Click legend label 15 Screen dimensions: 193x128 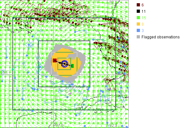point(144,18)
